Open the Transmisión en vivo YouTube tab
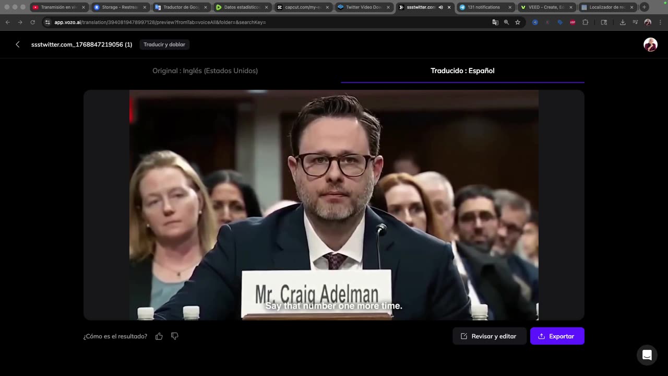 [58, 7]
